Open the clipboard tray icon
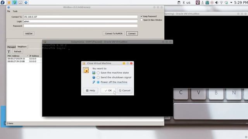The image size is (248, 139). [x=179, y=3]
